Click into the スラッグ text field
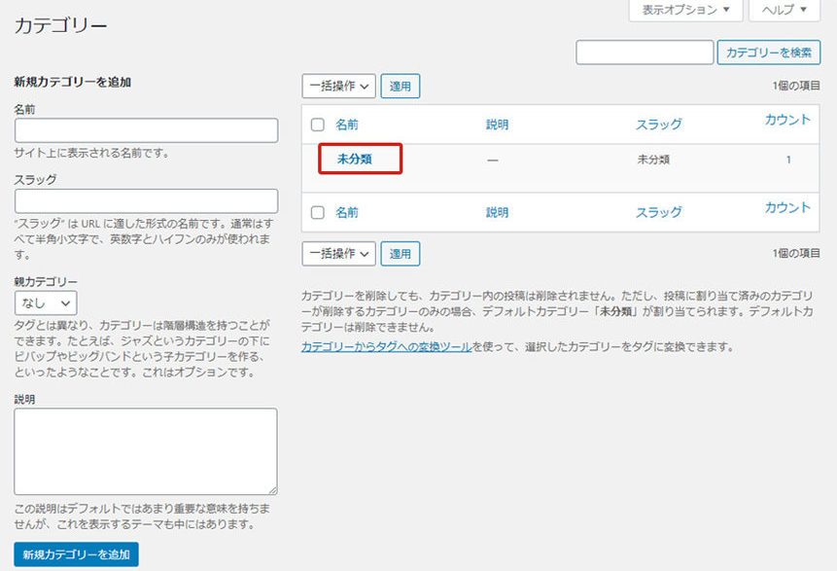Viewport: 837px width, 571px height. [x=146, y=200]
